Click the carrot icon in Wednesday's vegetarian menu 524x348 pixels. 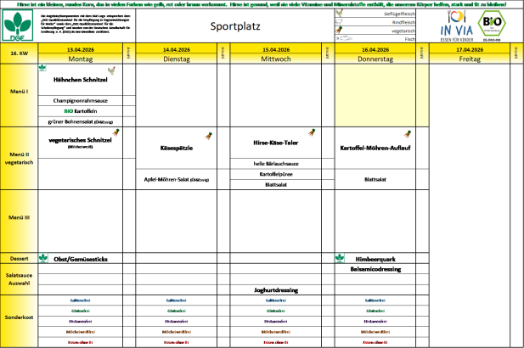click(x=312, y=132)
